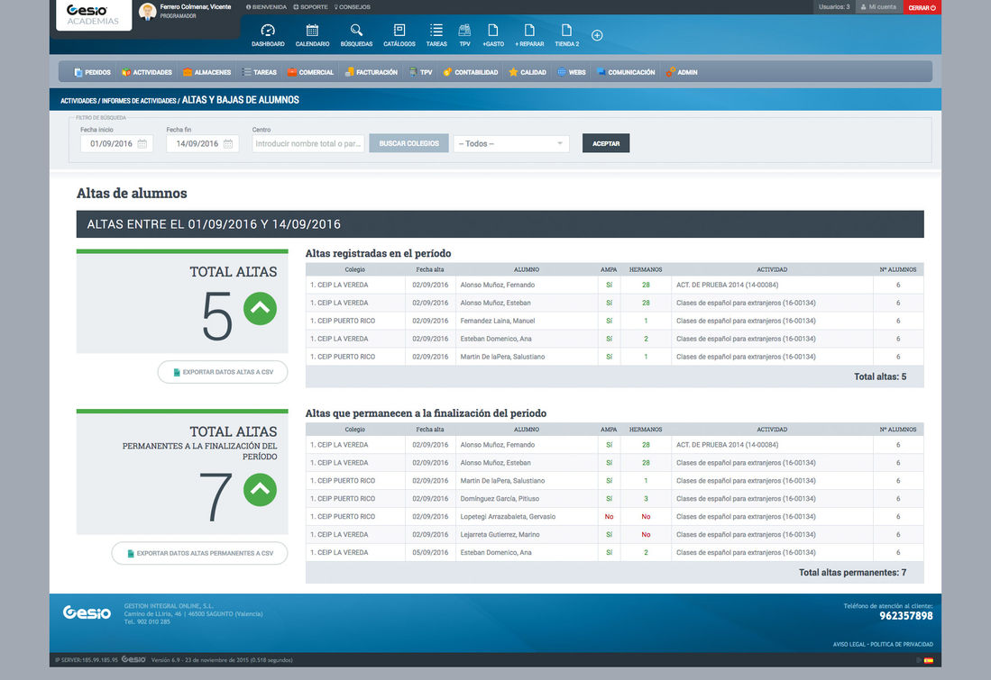The width and height of the screenshot is (991, 680).
Task: Click the "Altas registradas en el período" table title
Action: coord(378,253)
